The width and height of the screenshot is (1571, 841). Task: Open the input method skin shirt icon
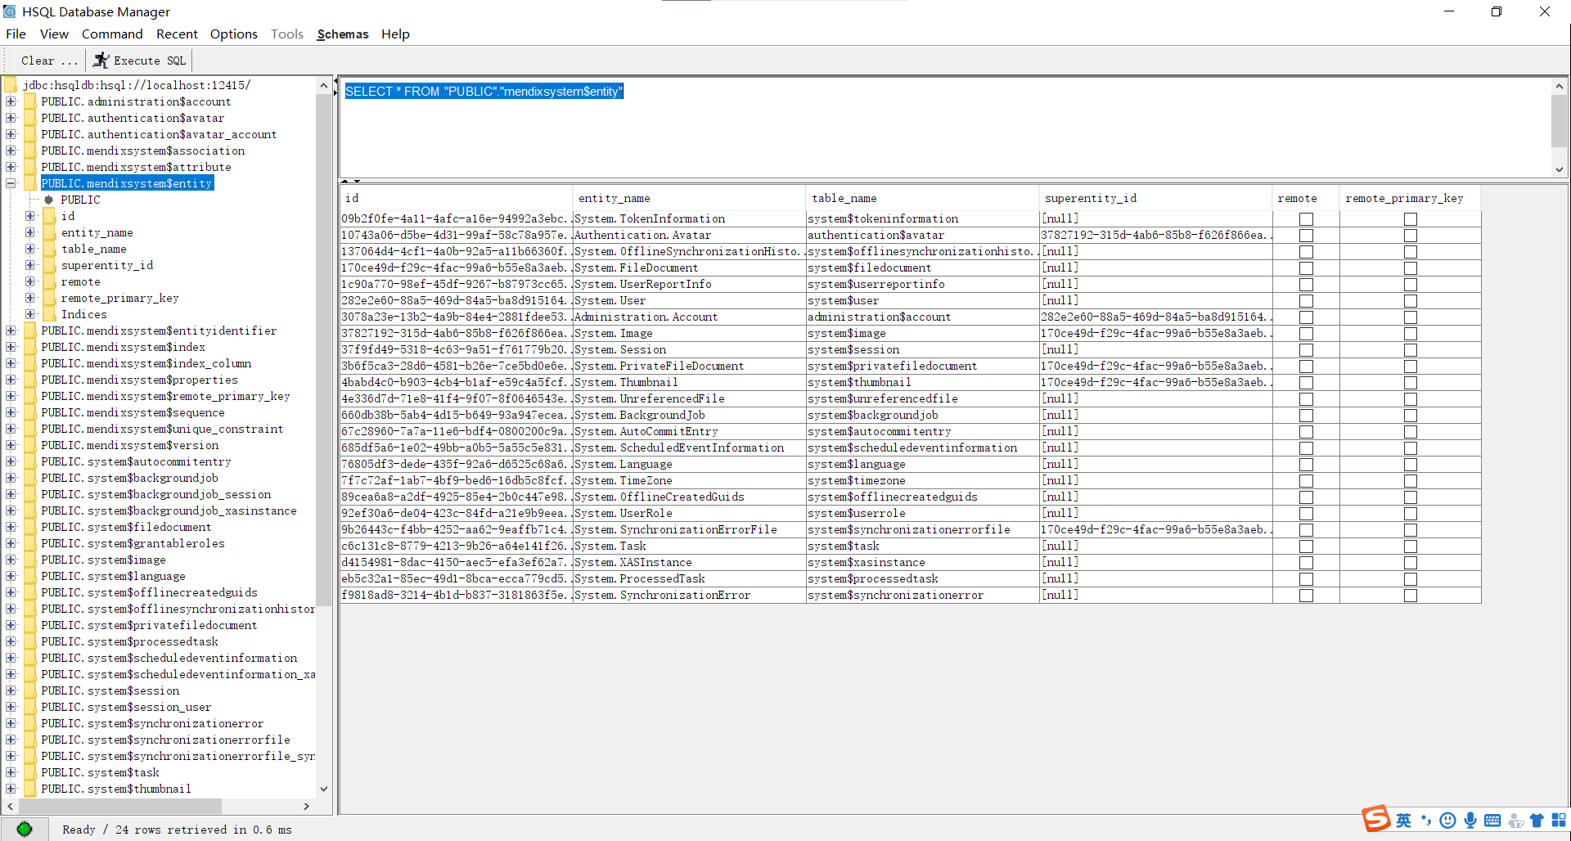coord(1537,821)
